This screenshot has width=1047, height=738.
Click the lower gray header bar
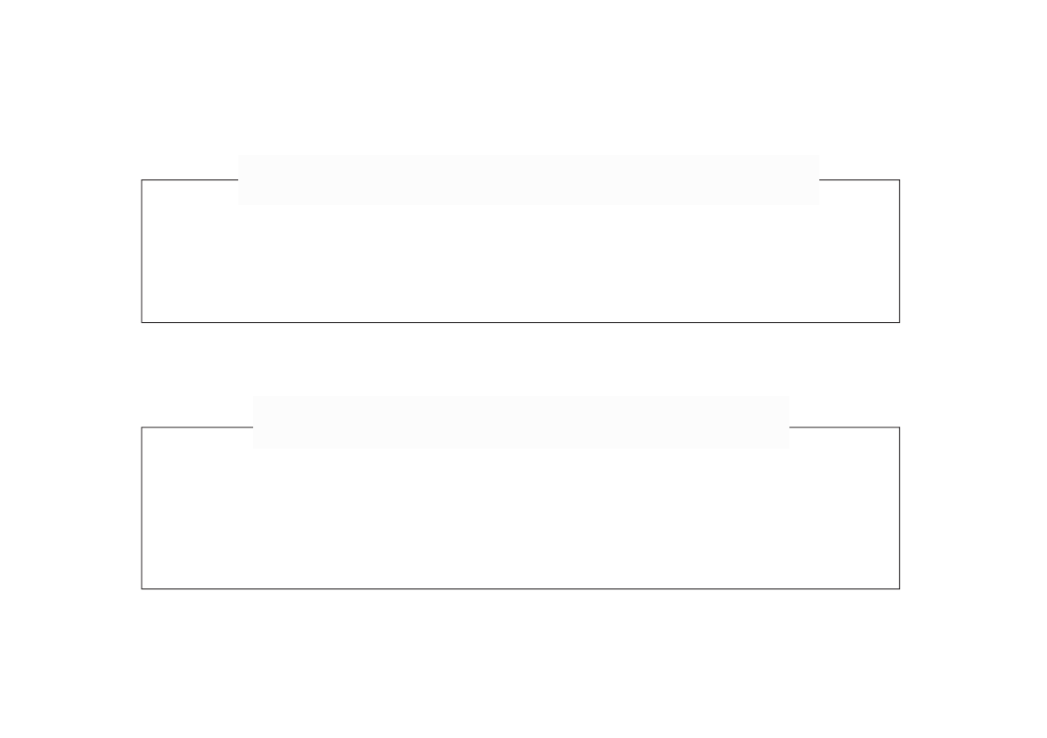pyautogui.click(x=520, y=422)
